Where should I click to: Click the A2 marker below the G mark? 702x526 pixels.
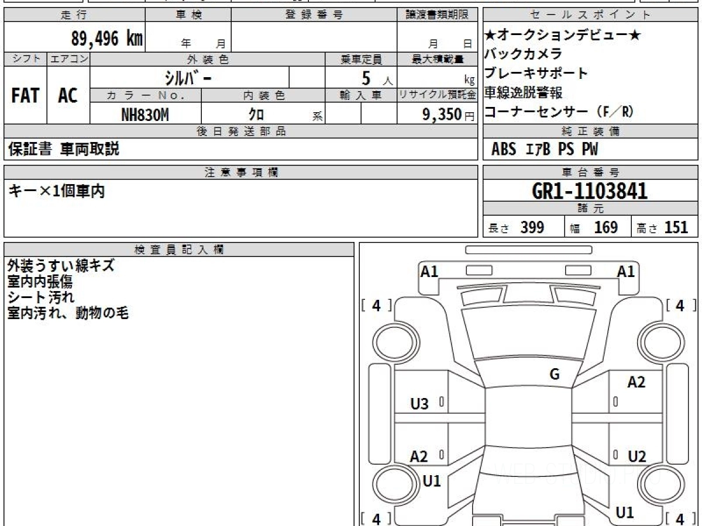pyautogui.click(x=636, y=382)
